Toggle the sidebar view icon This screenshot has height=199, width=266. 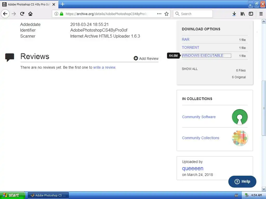(x=251, y=14)
